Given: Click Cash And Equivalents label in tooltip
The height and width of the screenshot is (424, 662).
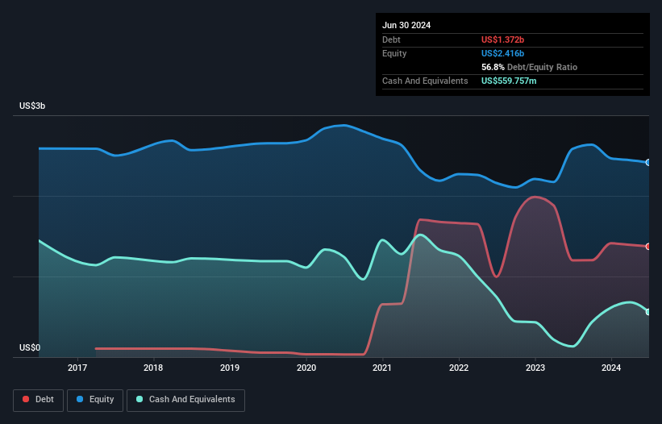Looking at the screenshot, I should (x=425, y=81).
